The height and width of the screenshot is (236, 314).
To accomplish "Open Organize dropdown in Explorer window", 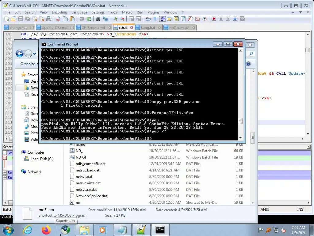I will tap(29, 64).
